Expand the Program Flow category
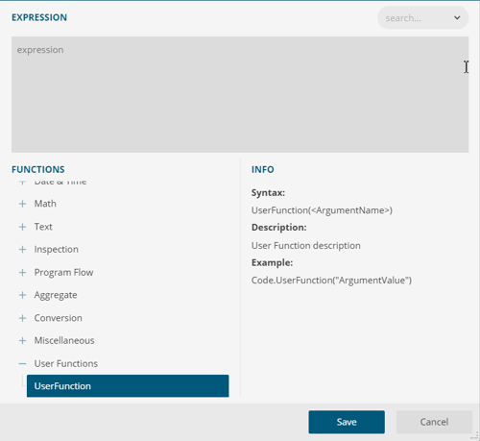The width and height of the screenshot is (480, 441). (22, 273)
